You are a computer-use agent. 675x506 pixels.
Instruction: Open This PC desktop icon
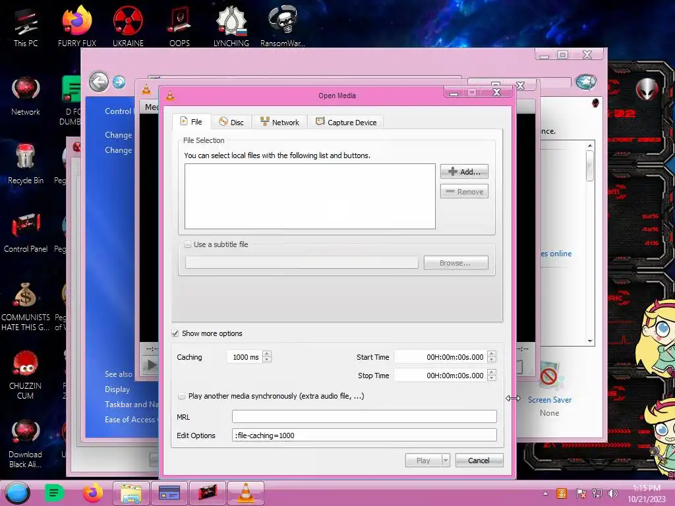[x=26, y=28]
